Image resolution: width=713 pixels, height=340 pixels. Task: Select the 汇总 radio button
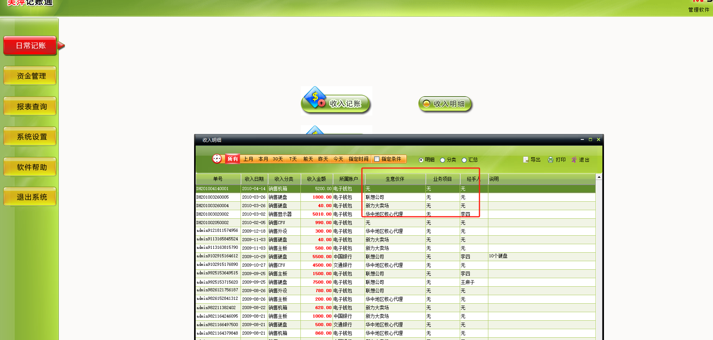[464, 160]
